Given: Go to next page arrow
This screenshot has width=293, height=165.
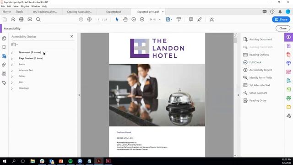Looking at the screenshot, I should (x=89, y=19).
